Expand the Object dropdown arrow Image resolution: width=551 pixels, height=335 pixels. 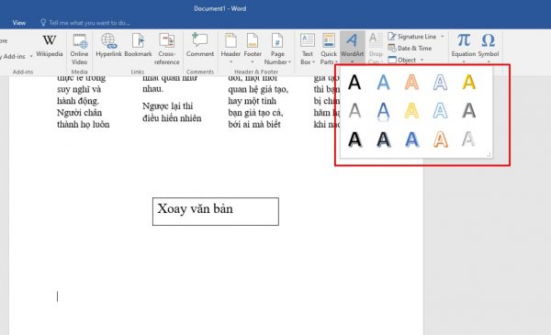pos(422,60)
